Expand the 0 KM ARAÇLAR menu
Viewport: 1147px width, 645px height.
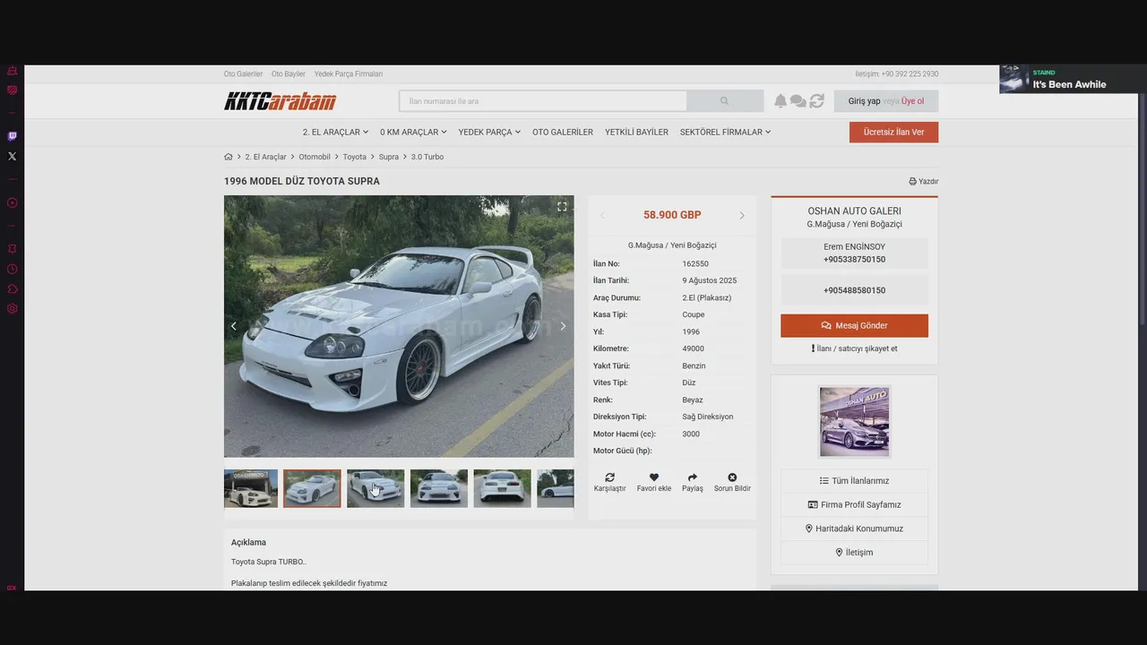click(x=413, y=132)
